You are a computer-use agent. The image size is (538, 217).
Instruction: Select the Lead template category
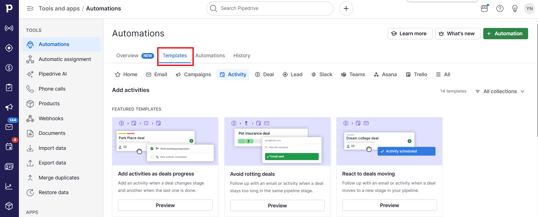tap(292, 74)
